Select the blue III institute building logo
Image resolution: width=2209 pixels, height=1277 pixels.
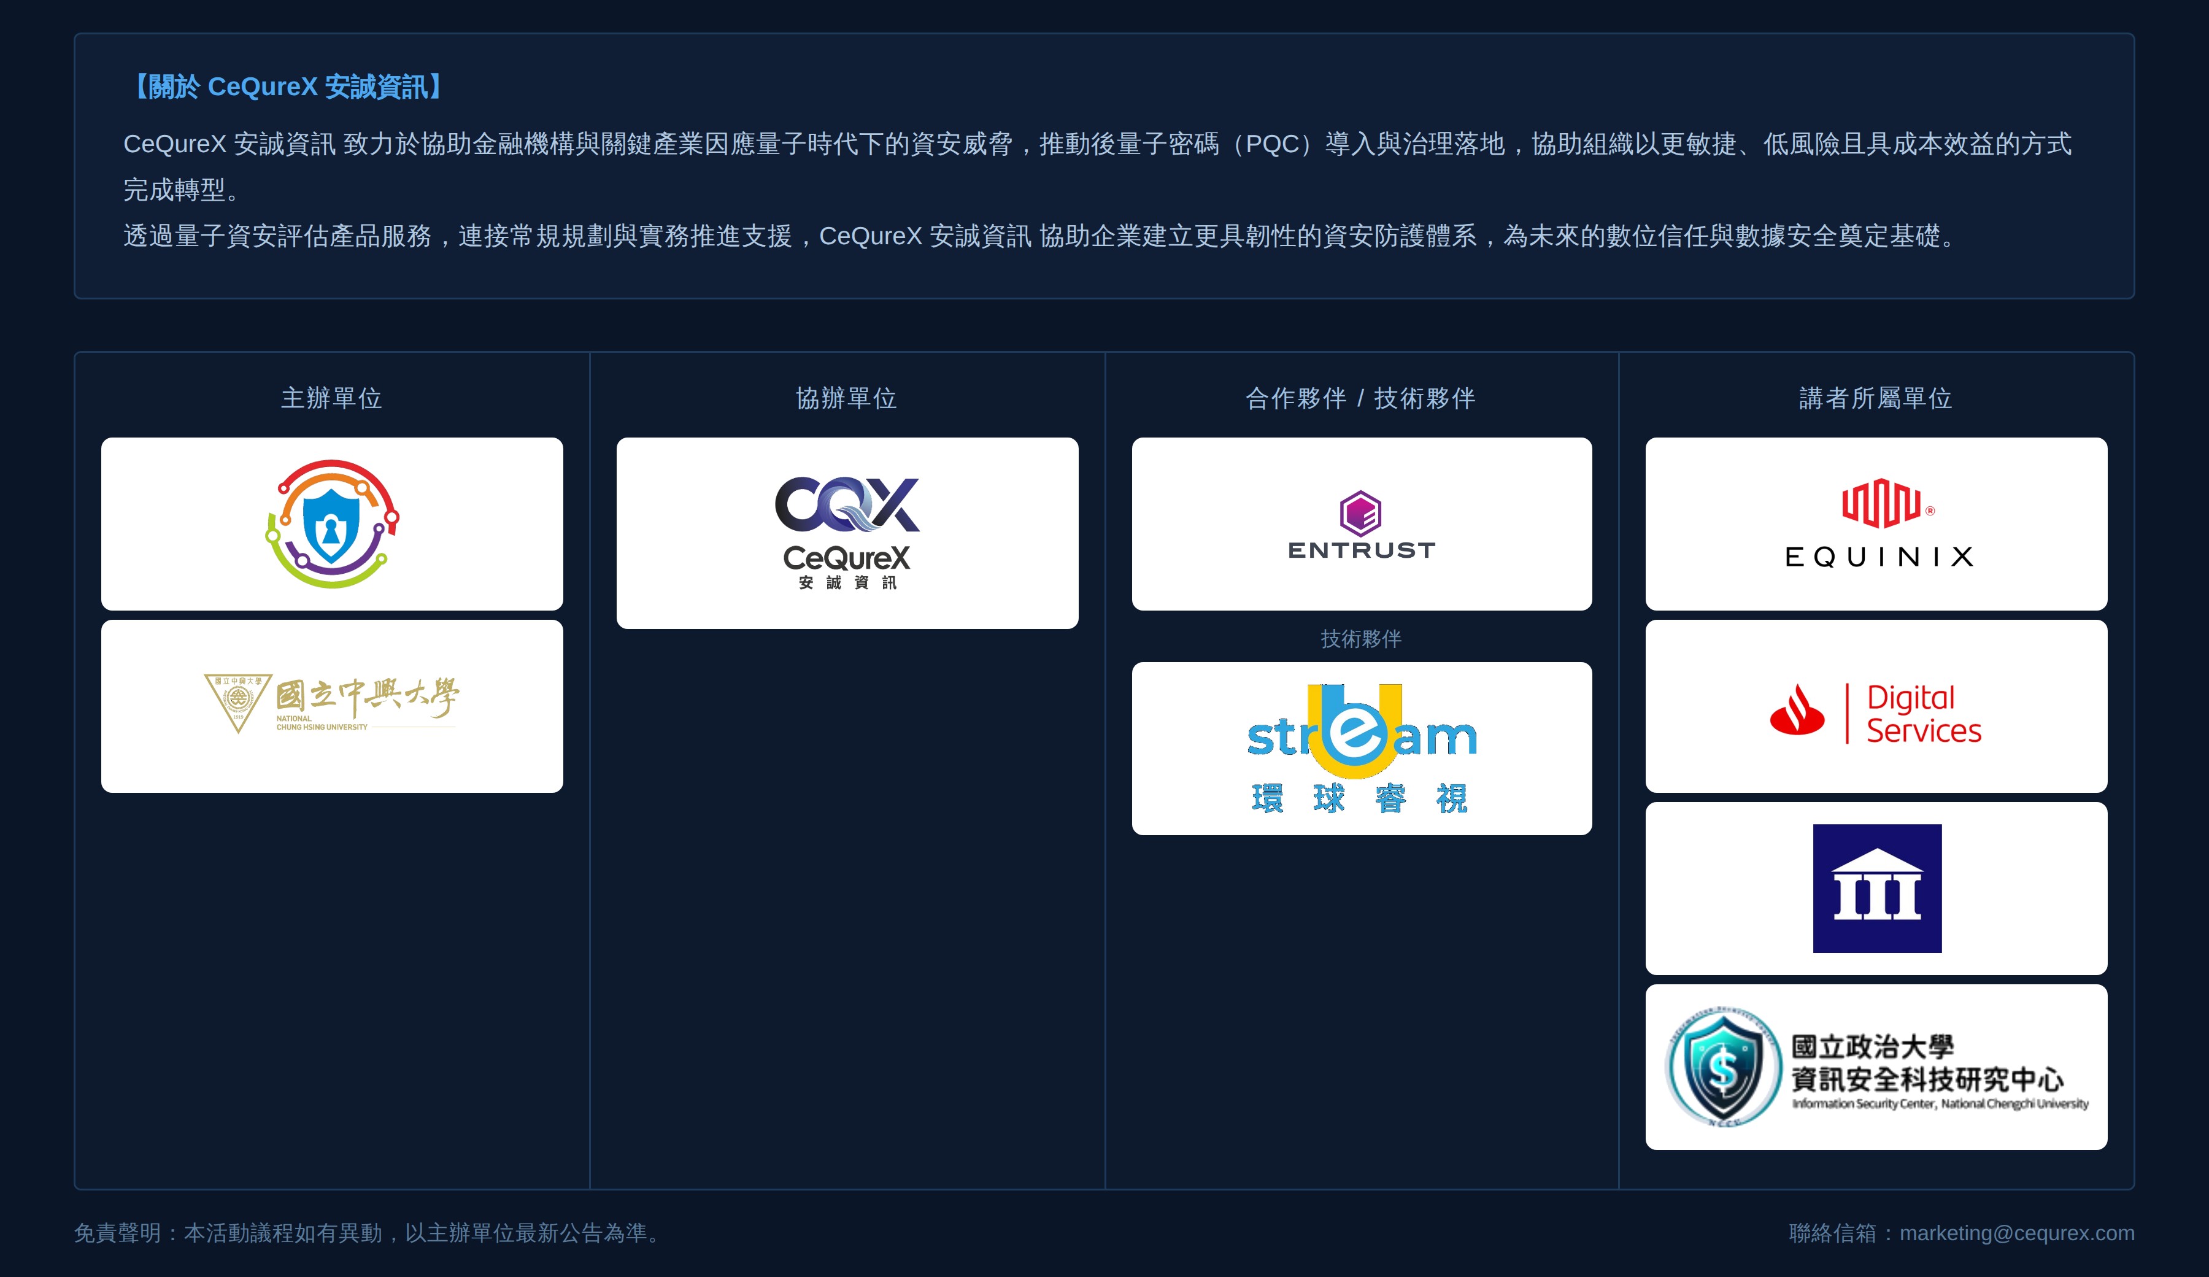(1876, 888)
